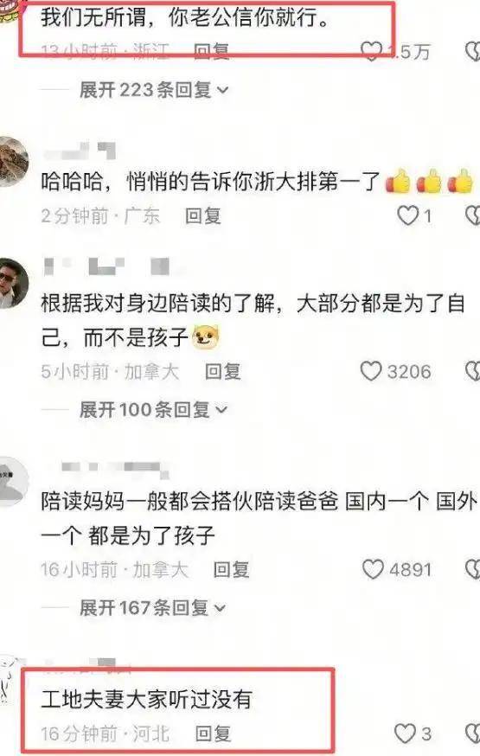Open avatar of 陪读妈妈 commenter
480x756 pixels.
point(12,481)
